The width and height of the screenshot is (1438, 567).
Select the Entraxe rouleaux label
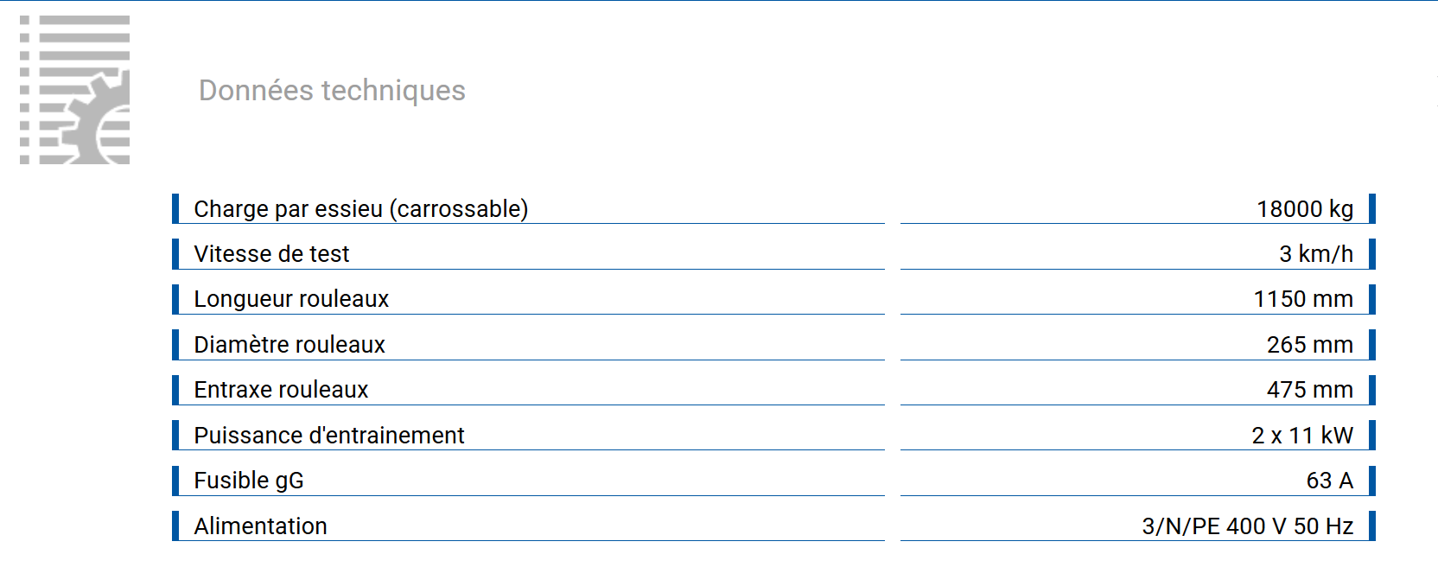pyautogui.click(x=281, y=390)
